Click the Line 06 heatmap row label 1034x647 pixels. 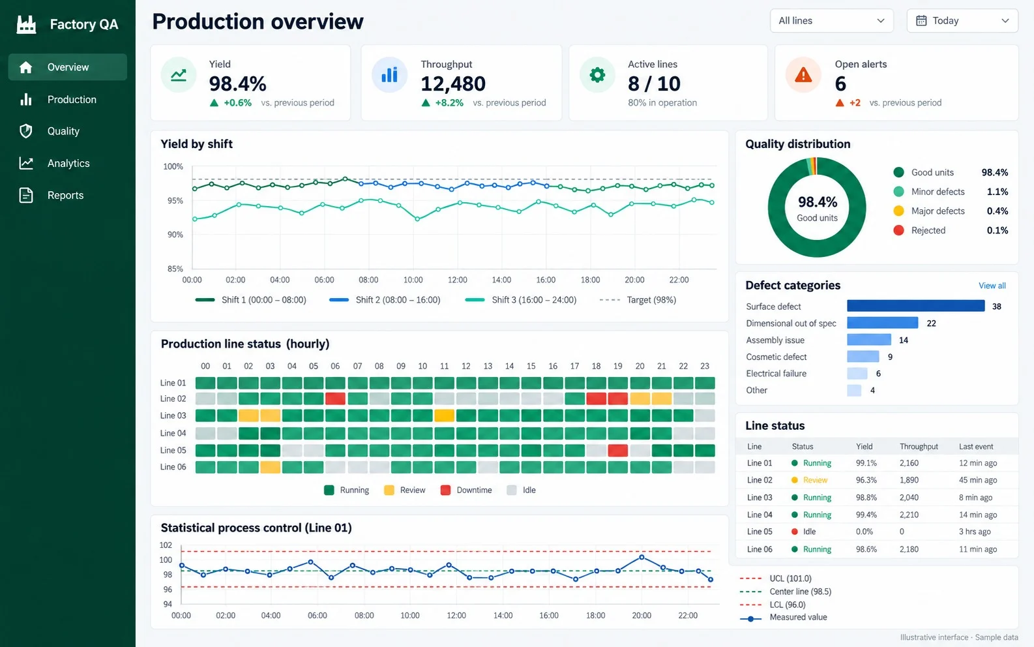pyautogui.click(x=173, y=467)
